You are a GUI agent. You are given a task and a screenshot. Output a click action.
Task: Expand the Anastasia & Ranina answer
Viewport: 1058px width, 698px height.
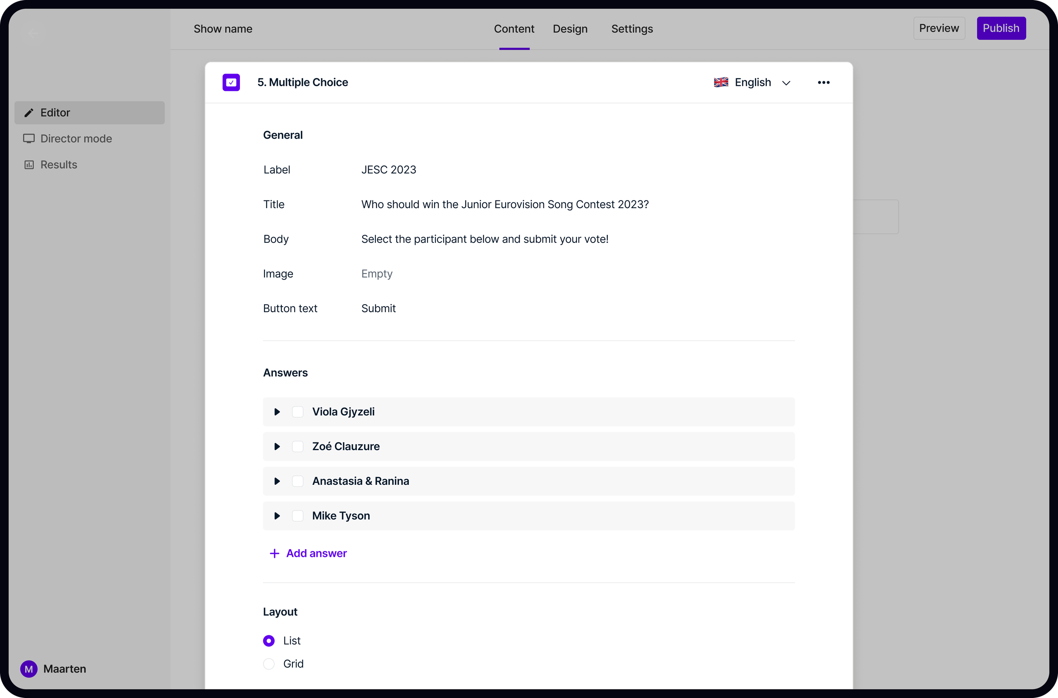(x=277, y=481)
